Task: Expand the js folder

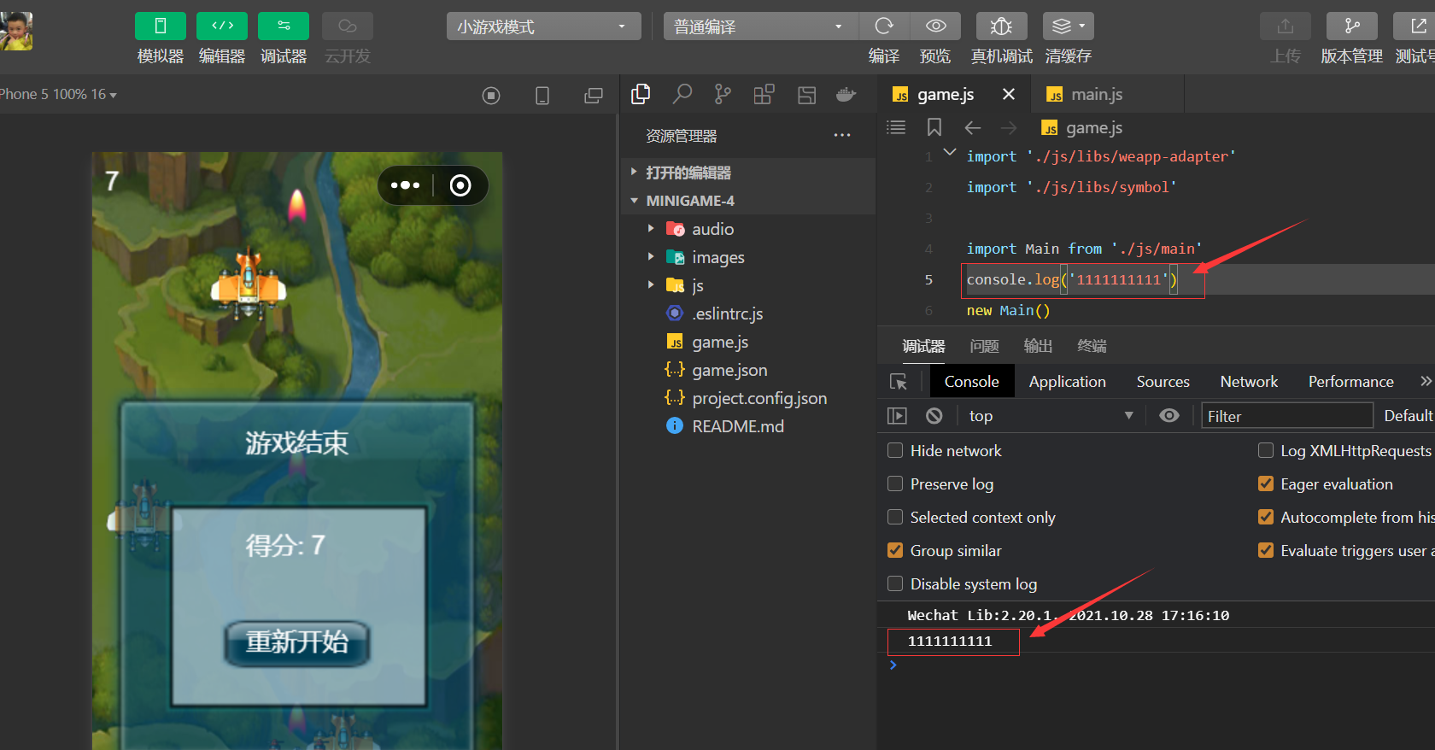Action: point(651,285)
